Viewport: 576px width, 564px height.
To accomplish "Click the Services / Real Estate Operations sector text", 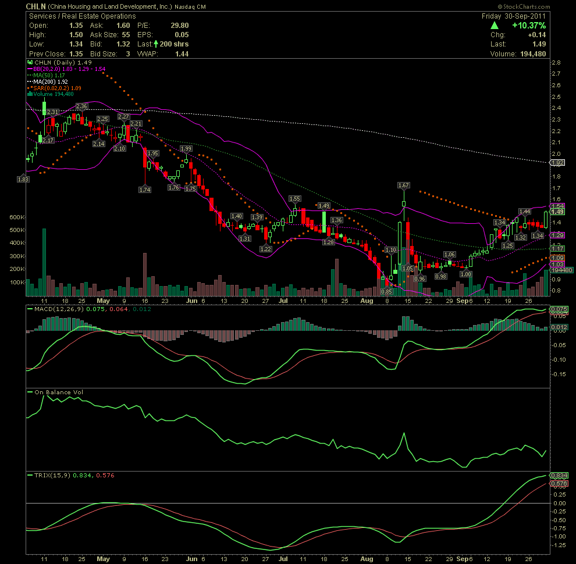I will point(82,16).
